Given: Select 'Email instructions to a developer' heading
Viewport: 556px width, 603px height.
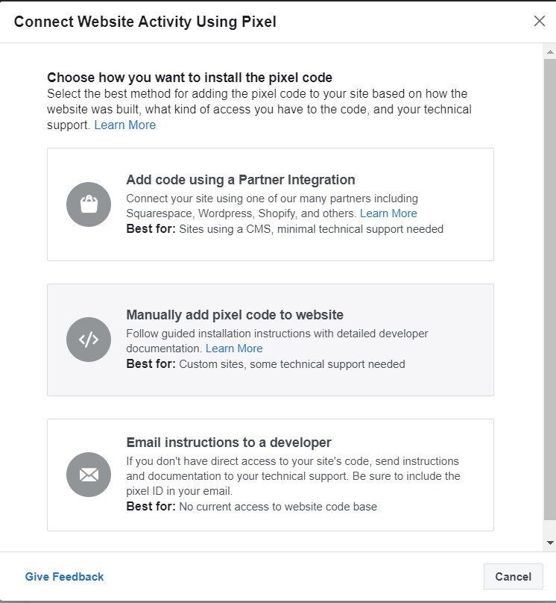Looking at the screenshot, I should (229, 443).
